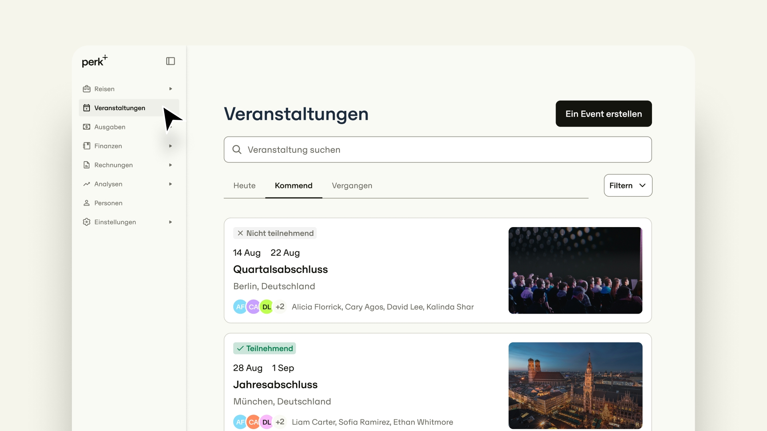Switch to the Vergangen tab
Viewport: 767px width, 431px height.
[352, 186]
